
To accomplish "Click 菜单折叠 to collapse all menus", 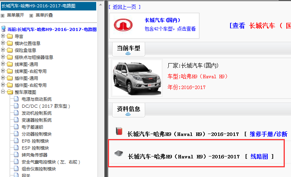I will pyautogui.click(x=44, y=15).
